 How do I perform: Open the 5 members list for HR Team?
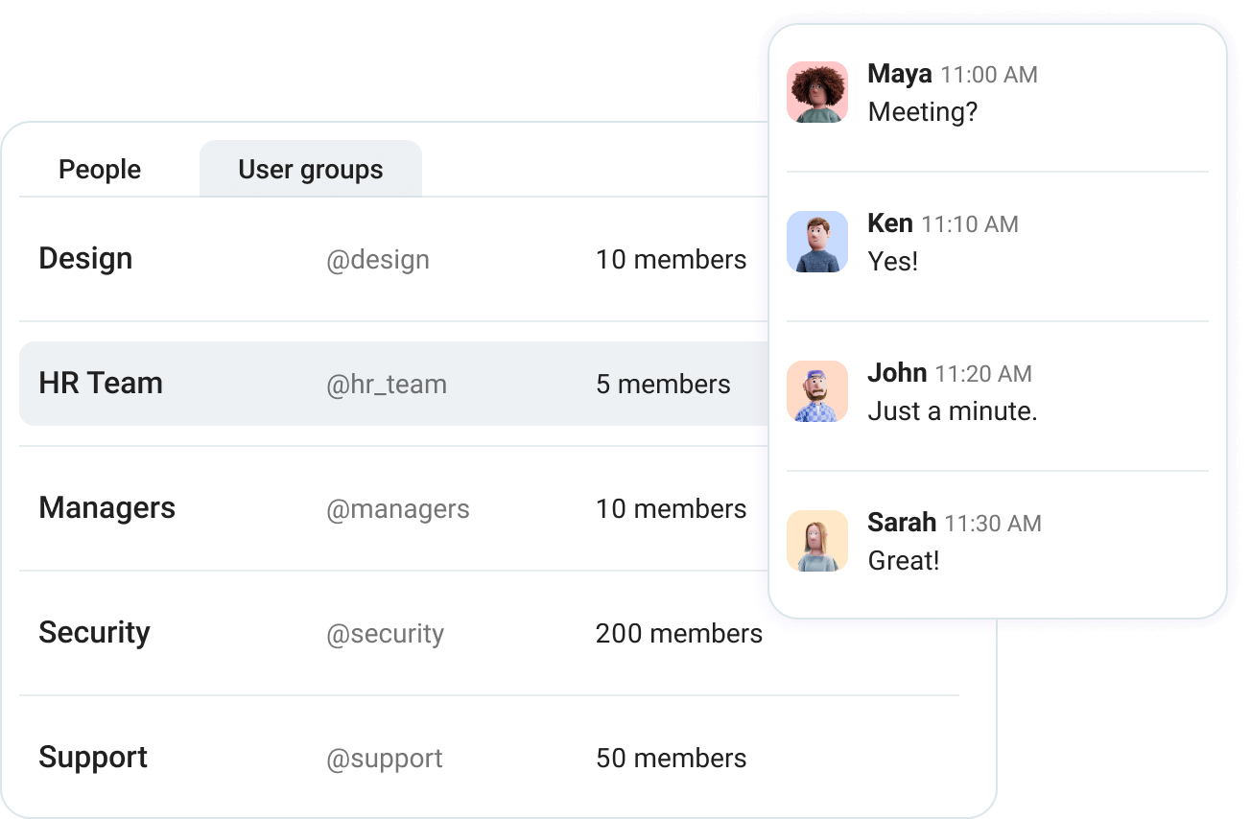coord(663,384)
